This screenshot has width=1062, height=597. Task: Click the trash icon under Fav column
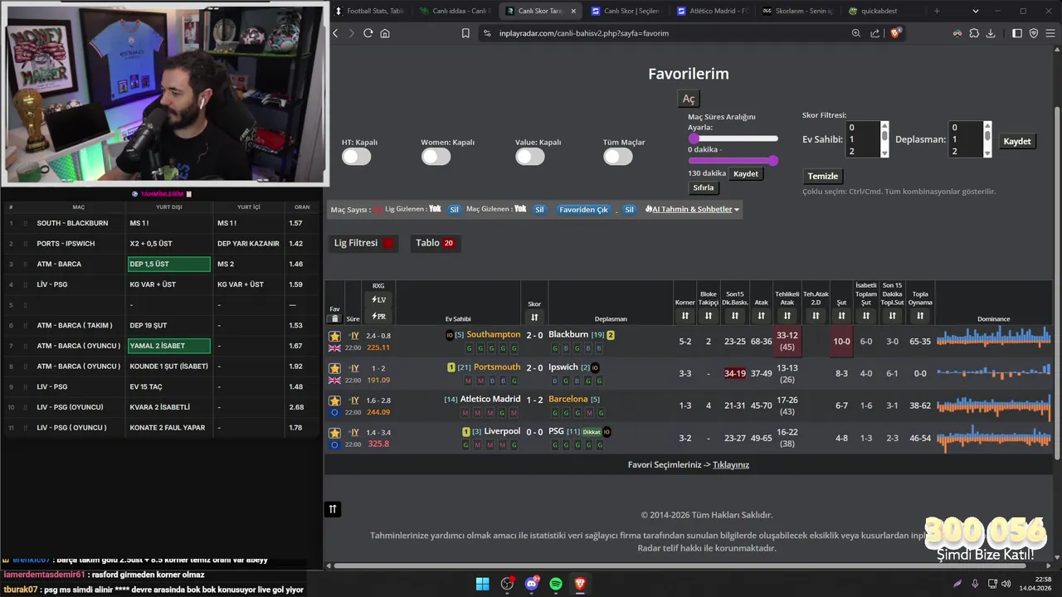pos(334,318)
